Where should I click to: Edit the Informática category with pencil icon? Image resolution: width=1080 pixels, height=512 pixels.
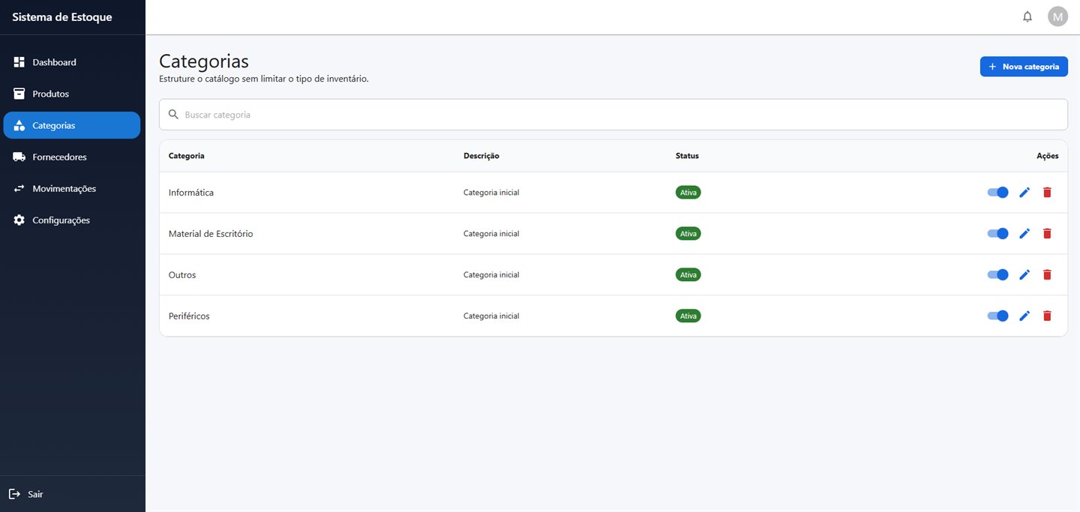(x=1024, y=193)
